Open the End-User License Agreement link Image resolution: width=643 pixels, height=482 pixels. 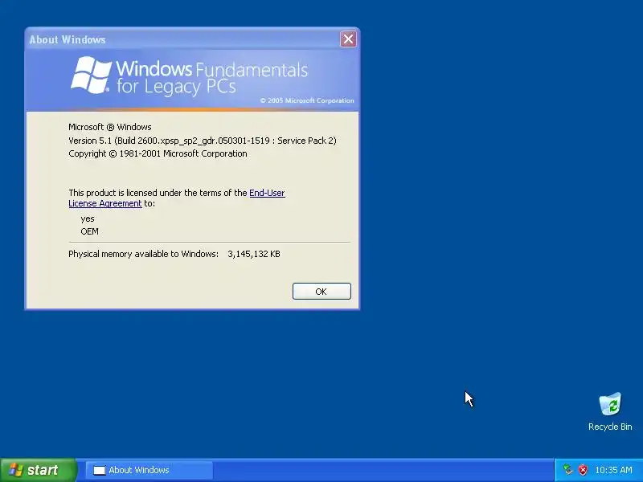point(267,193)
